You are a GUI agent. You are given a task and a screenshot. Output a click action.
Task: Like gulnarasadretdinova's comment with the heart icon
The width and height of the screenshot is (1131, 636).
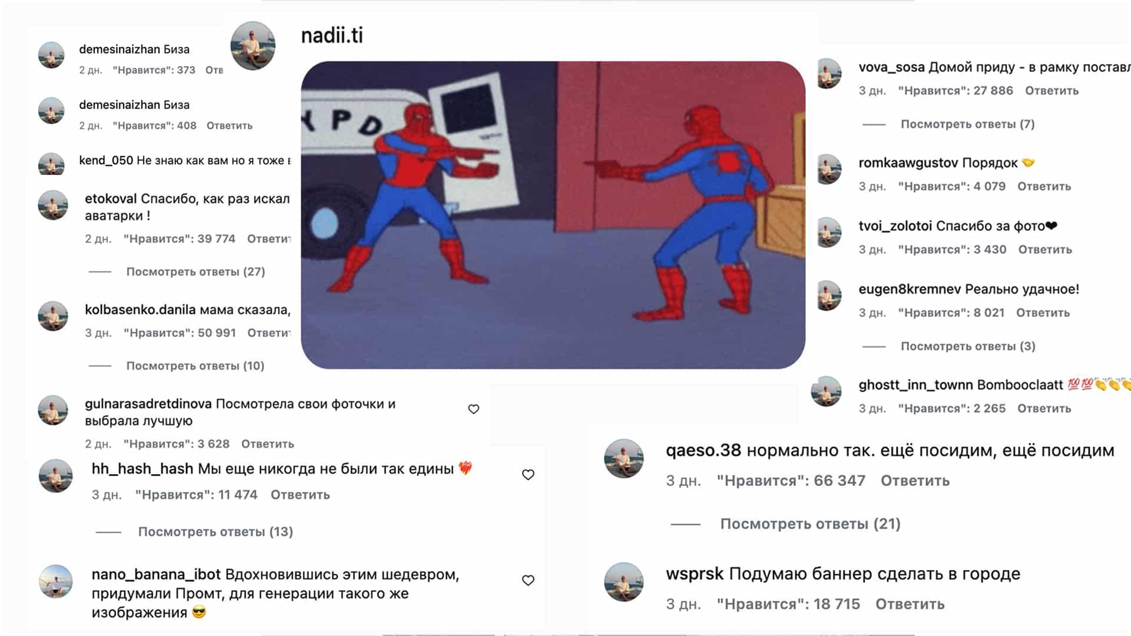coord(474,409)
